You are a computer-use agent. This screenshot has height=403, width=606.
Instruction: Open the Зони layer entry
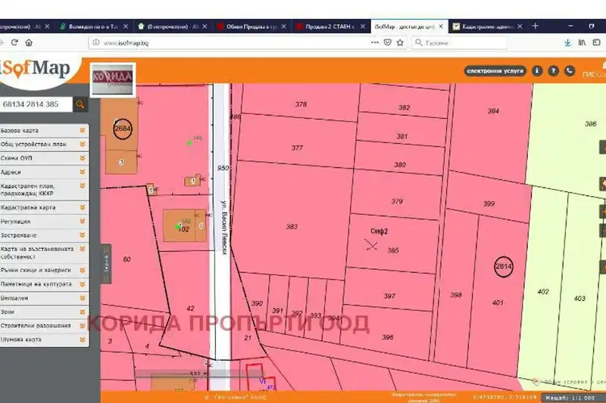(44, 312)
